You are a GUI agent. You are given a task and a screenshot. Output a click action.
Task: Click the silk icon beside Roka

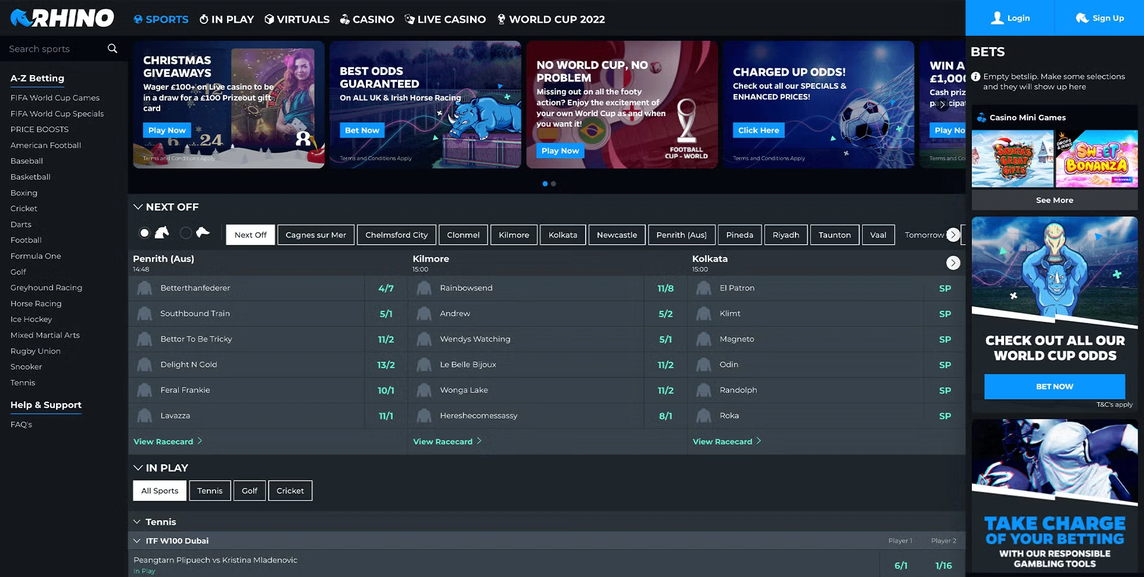tap(704, 416)
